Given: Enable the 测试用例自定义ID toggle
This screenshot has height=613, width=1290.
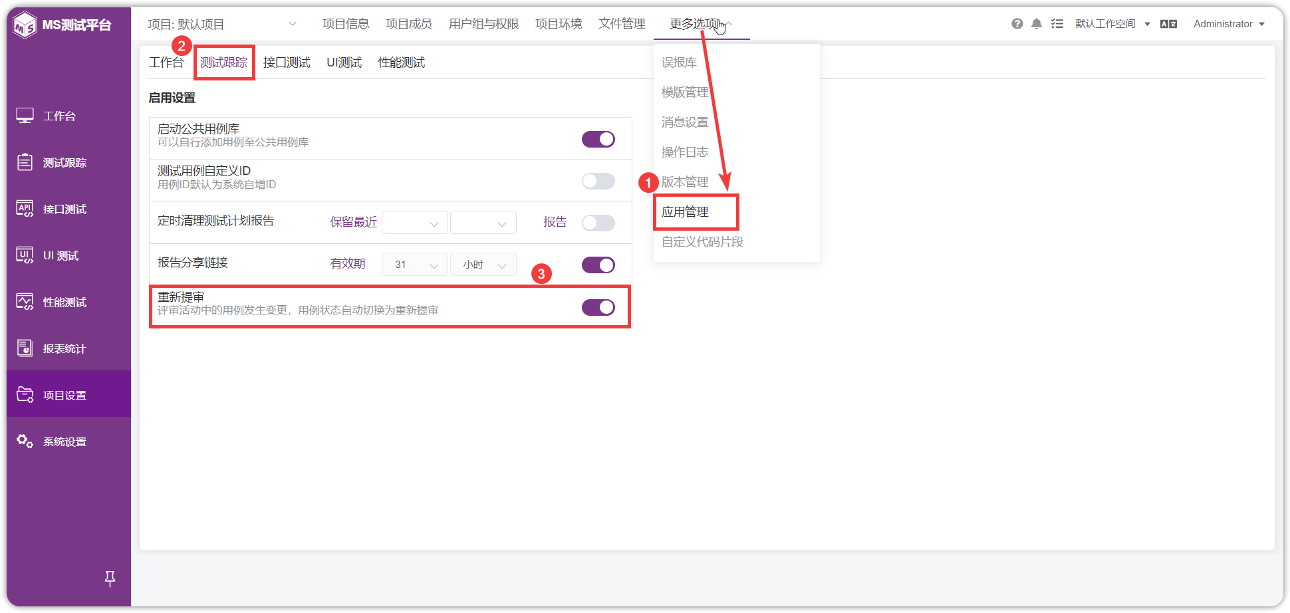Looking at the screenshot, I should pos(598,181).
